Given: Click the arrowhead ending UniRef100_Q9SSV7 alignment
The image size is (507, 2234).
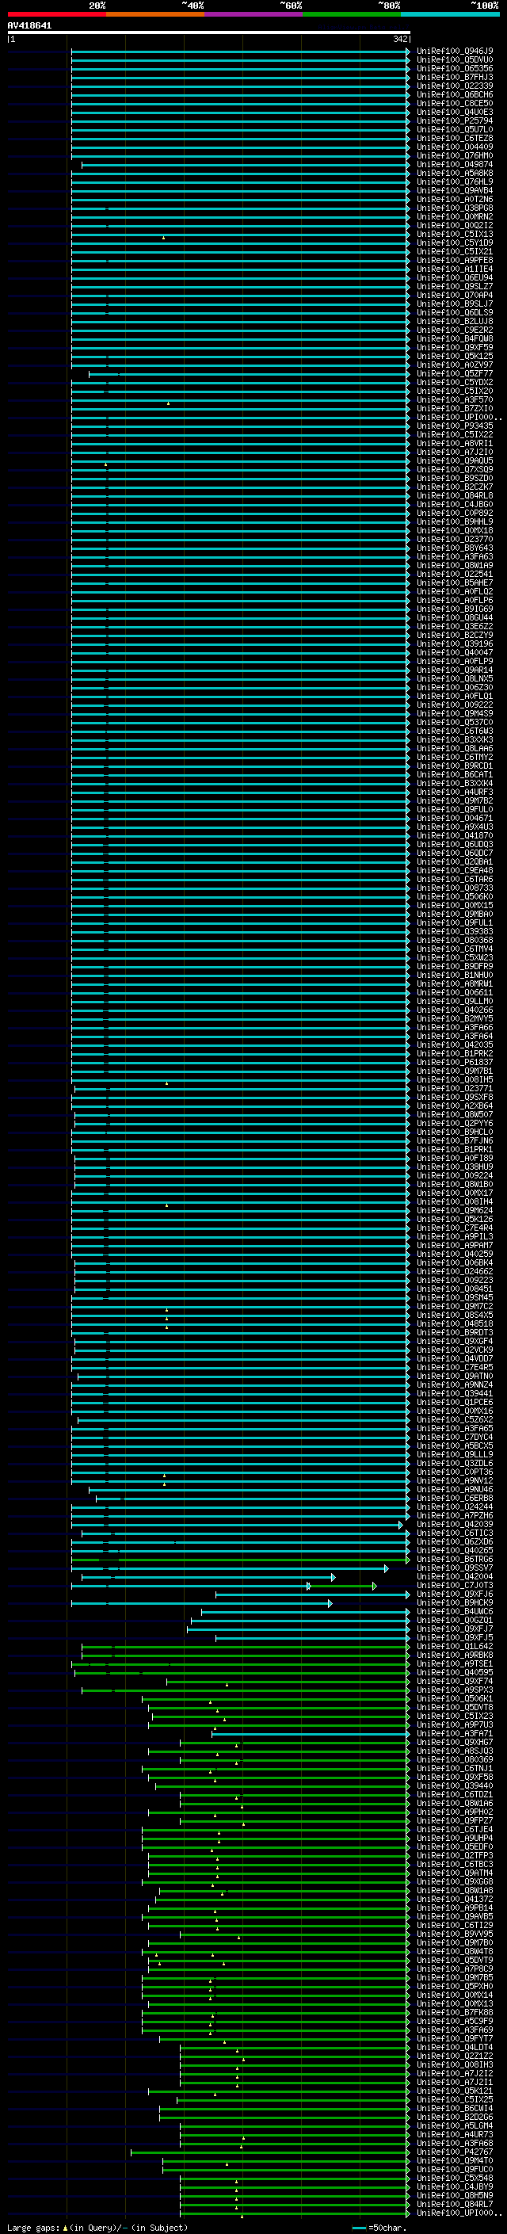Looking at the screenshot, I should point(387,1568).
